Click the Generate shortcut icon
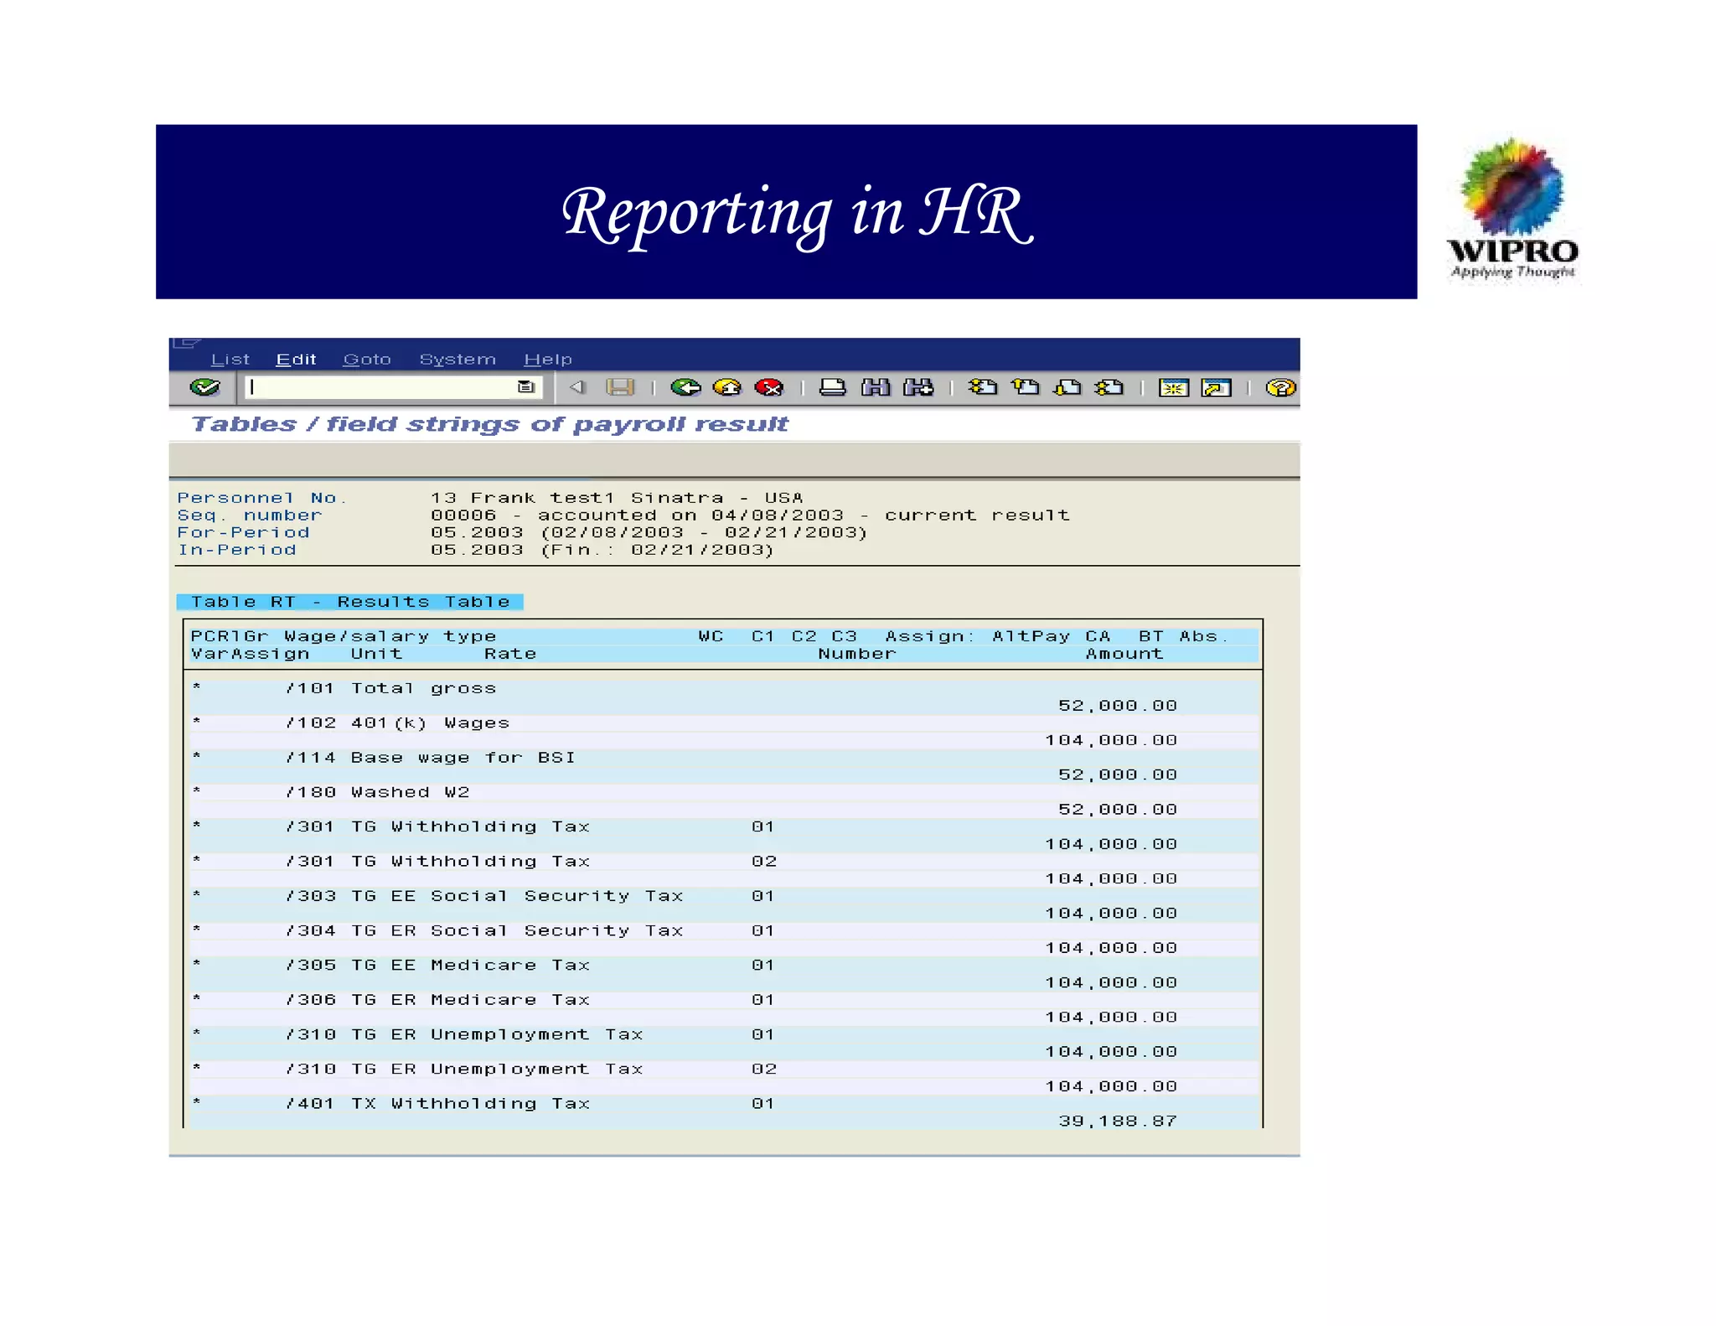1716x1326 pixels. [x=1216, y=387]
